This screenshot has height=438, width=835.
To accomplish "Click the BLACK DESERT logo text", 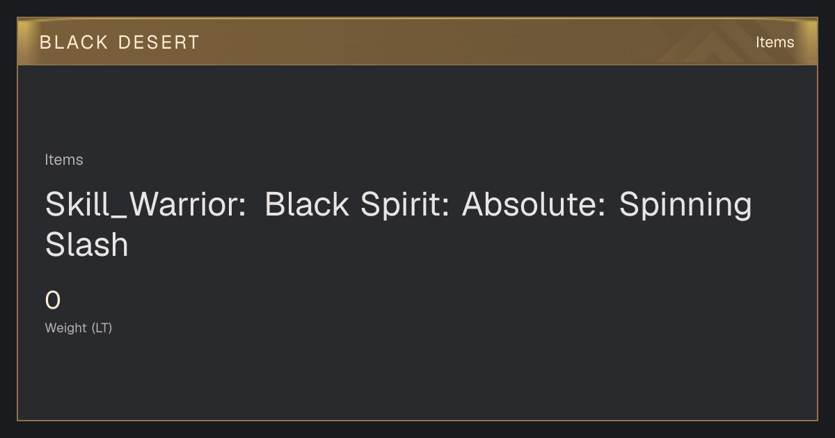I will [x=119, y=42].
